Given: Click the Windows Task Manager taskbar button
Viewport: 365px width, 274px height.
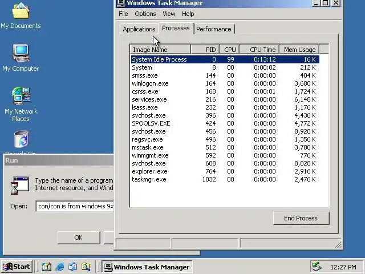Looking at the screenshot, I should click(x=147, y=267).
